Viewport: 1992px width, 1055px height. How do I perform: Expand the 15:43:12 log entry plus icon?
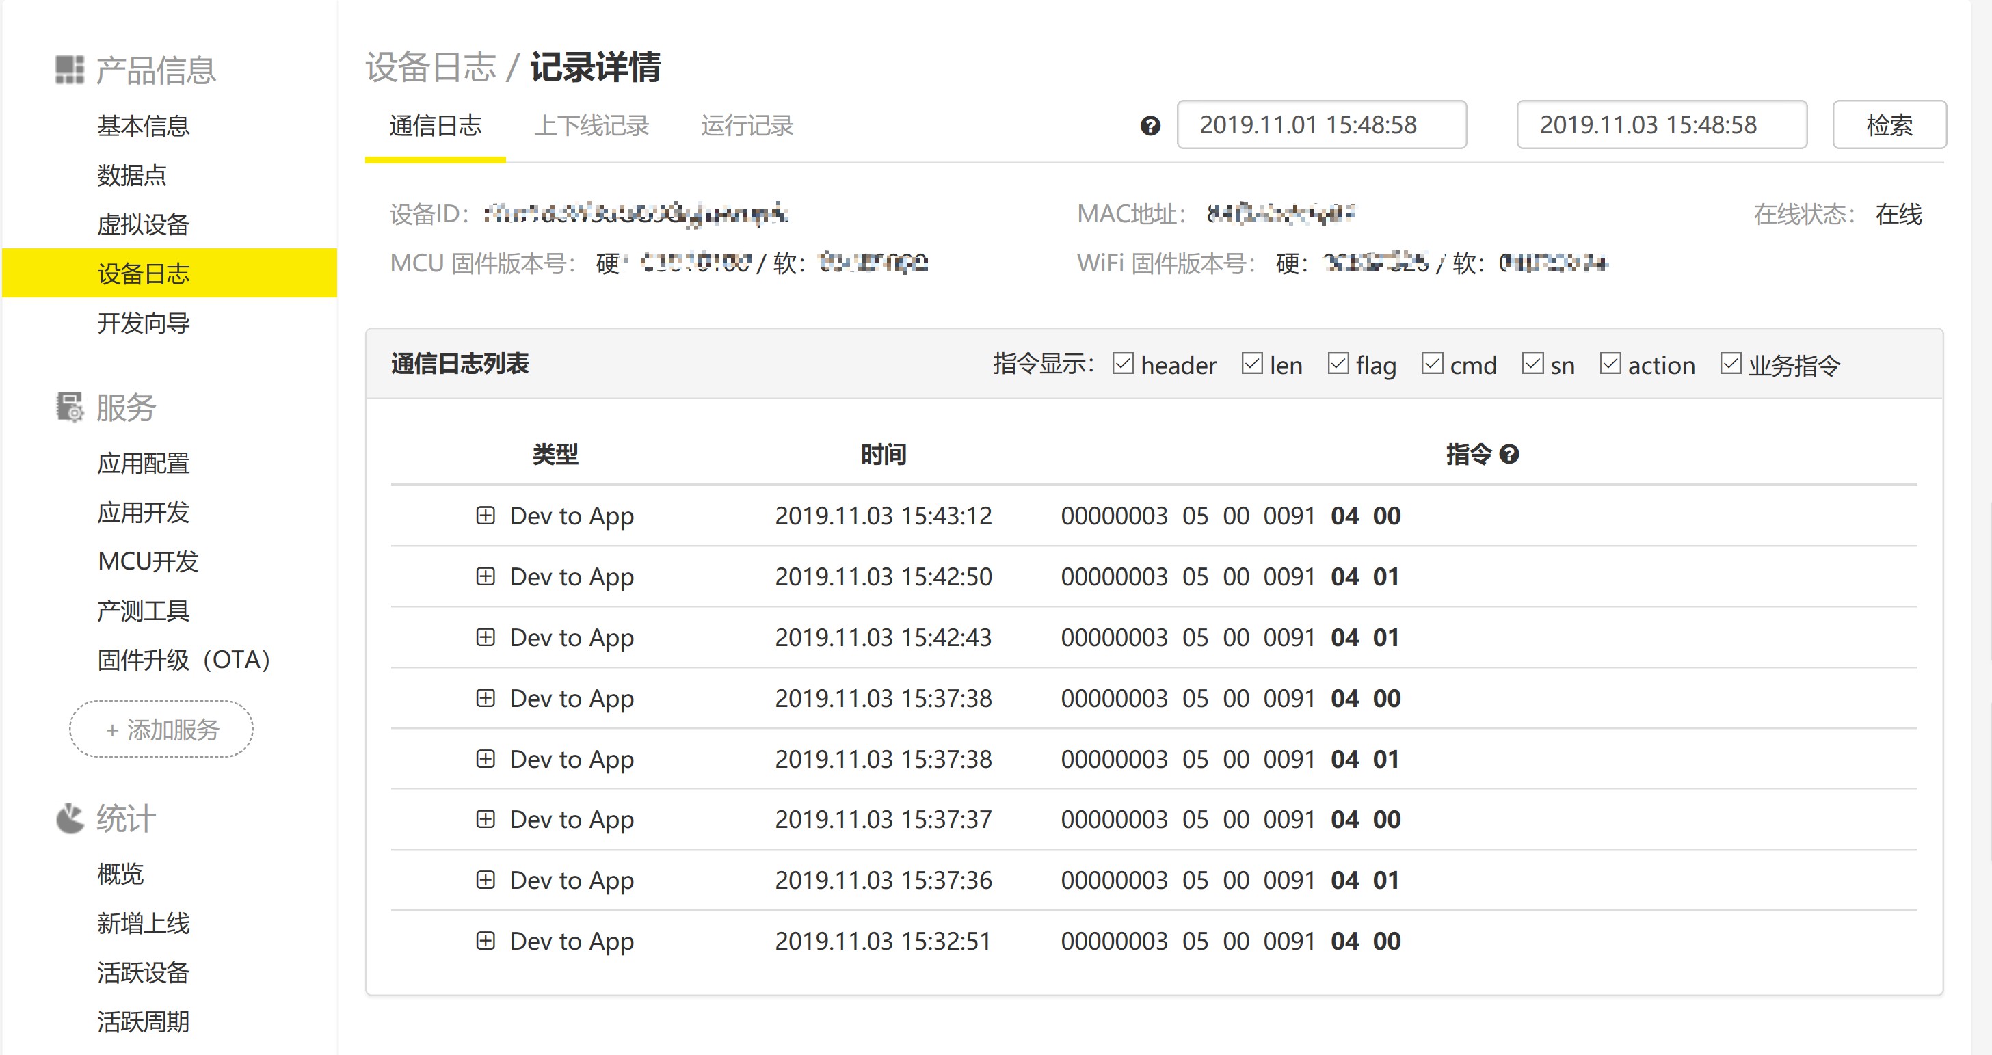[485, 515]
